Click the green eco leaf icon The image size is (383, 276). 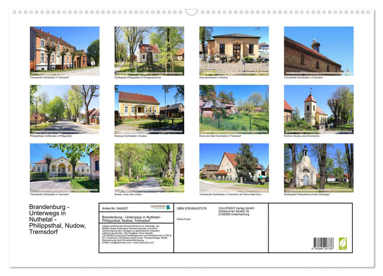[x=343, y=244]
